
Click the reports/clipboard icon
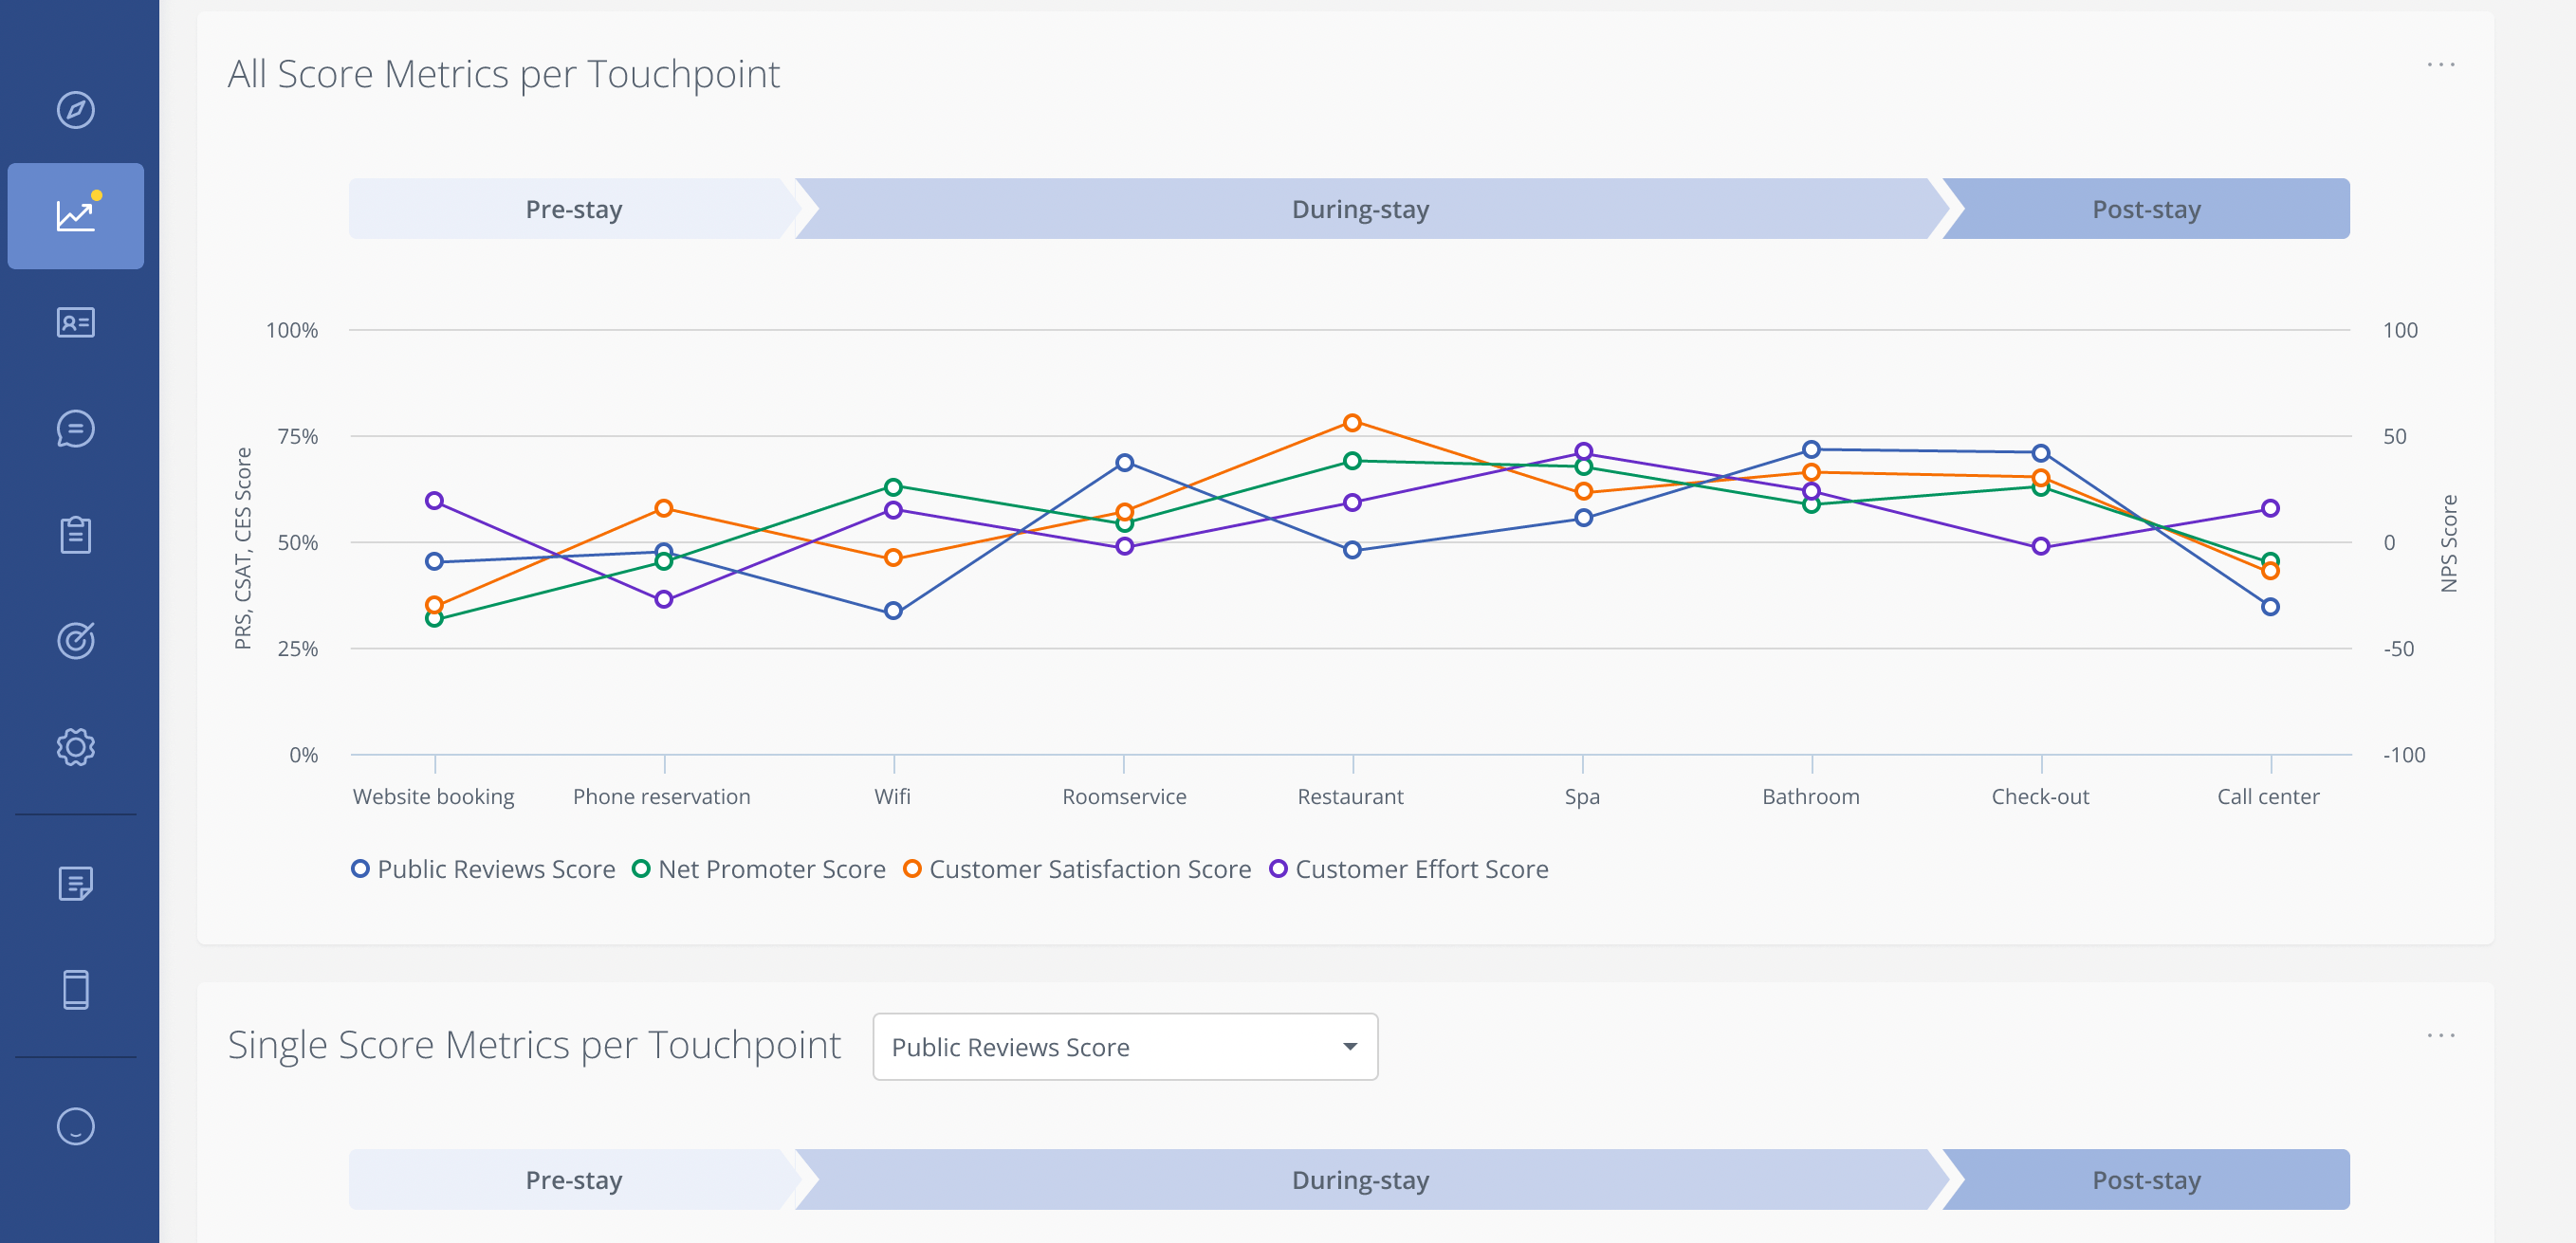(76, 534)
